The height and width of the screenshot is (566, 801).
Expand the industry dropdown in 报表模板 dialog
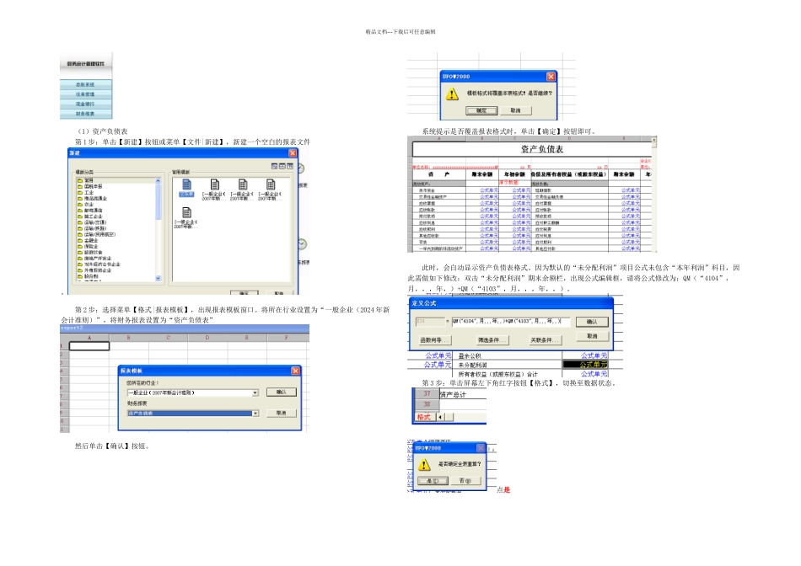[x=255, y=393]
